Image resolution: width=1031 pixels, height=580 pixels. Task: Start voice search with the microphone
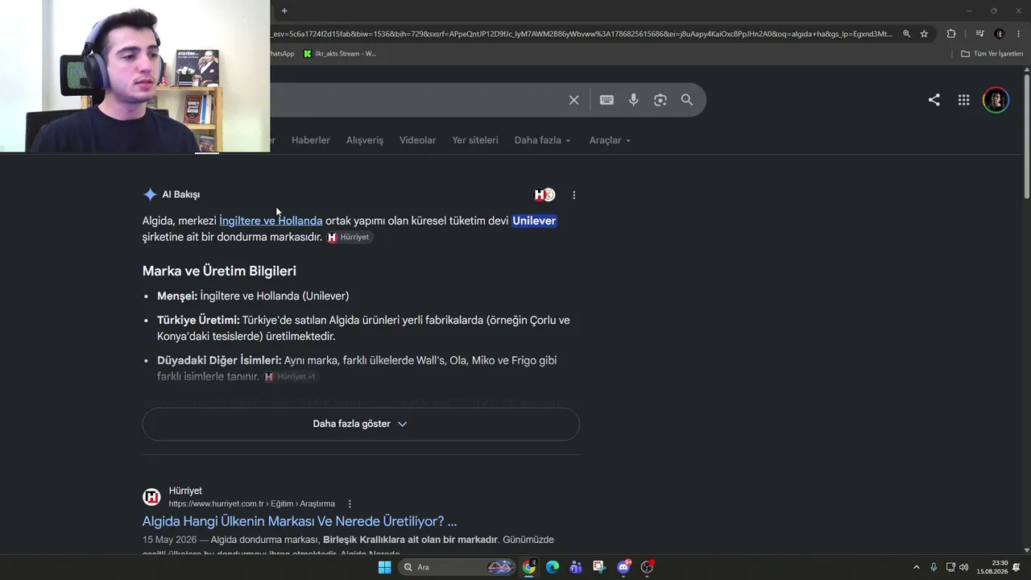(634, 100)
